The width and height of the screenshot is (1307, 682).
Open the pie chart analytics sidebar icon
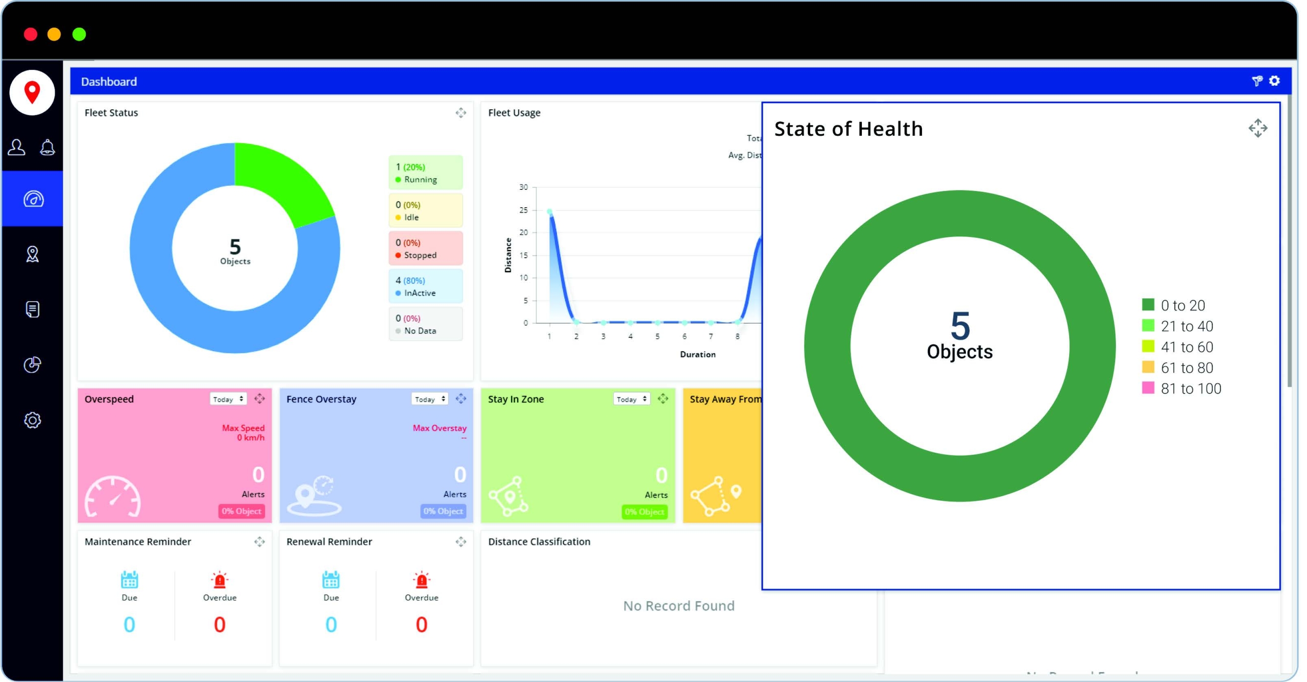point(33,364)
